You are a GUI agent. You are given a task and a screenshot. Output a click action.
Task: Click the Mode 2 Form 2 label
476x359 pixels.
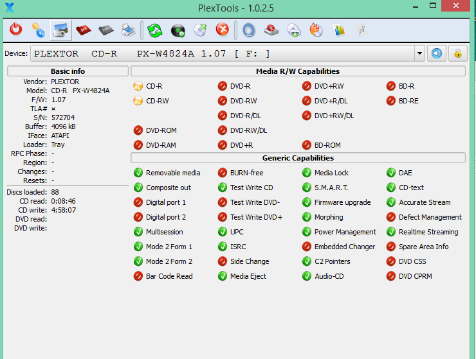pyautogui.click(x=169, y=261)
